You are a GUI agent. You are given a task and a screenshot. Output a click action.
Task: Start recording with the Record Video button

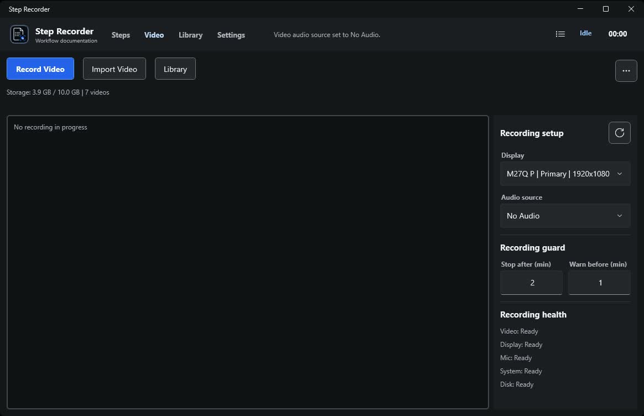[40, 69]
